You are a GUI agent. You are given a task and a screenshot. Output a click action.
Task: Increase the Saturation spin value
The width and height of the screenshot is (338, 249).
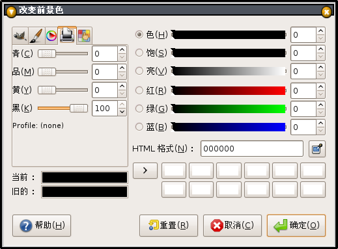320,49
